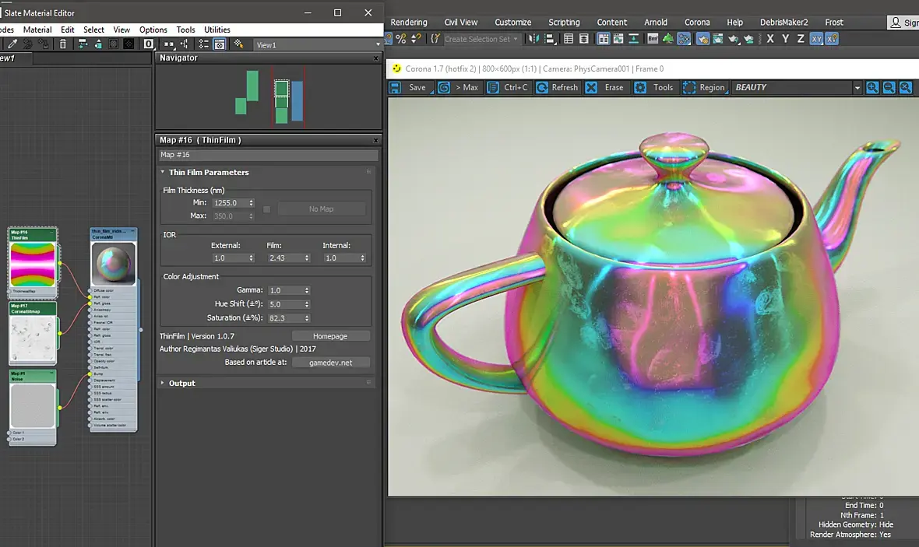
Task: Open the BEAUTY render element dropdown
Action: pos(857,88)
